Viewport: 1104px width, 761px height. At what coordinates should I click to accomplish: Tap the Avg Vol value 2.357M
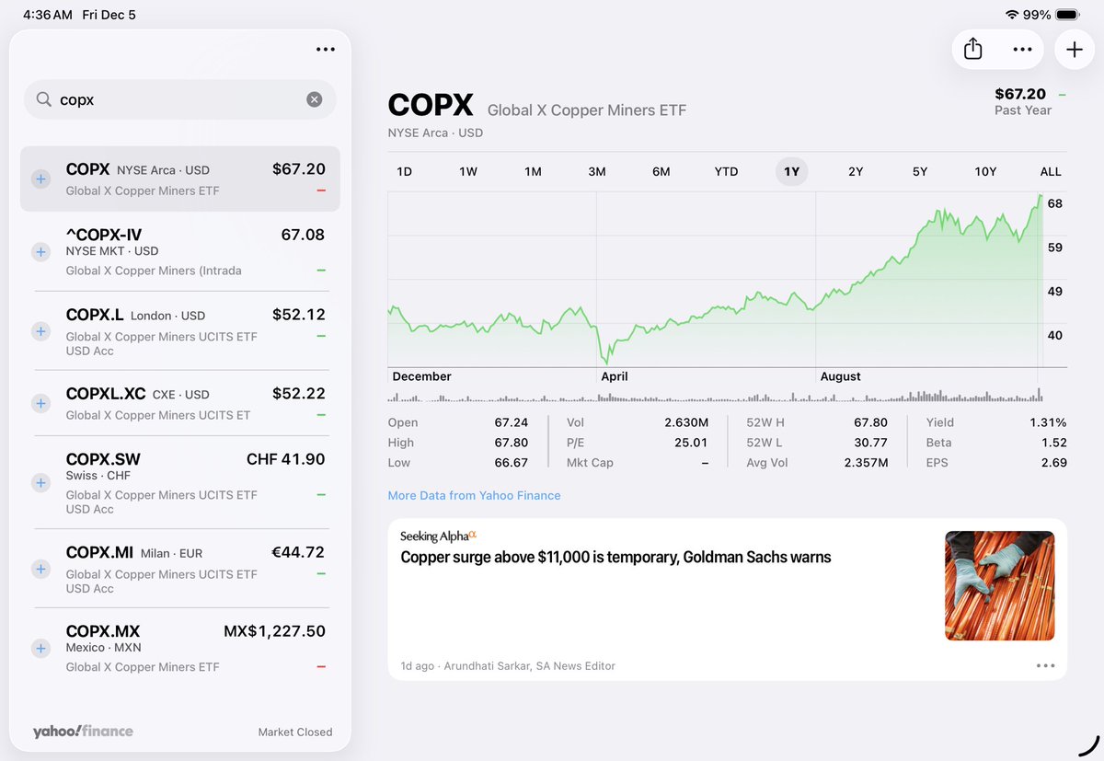click(x=866, y=463)
